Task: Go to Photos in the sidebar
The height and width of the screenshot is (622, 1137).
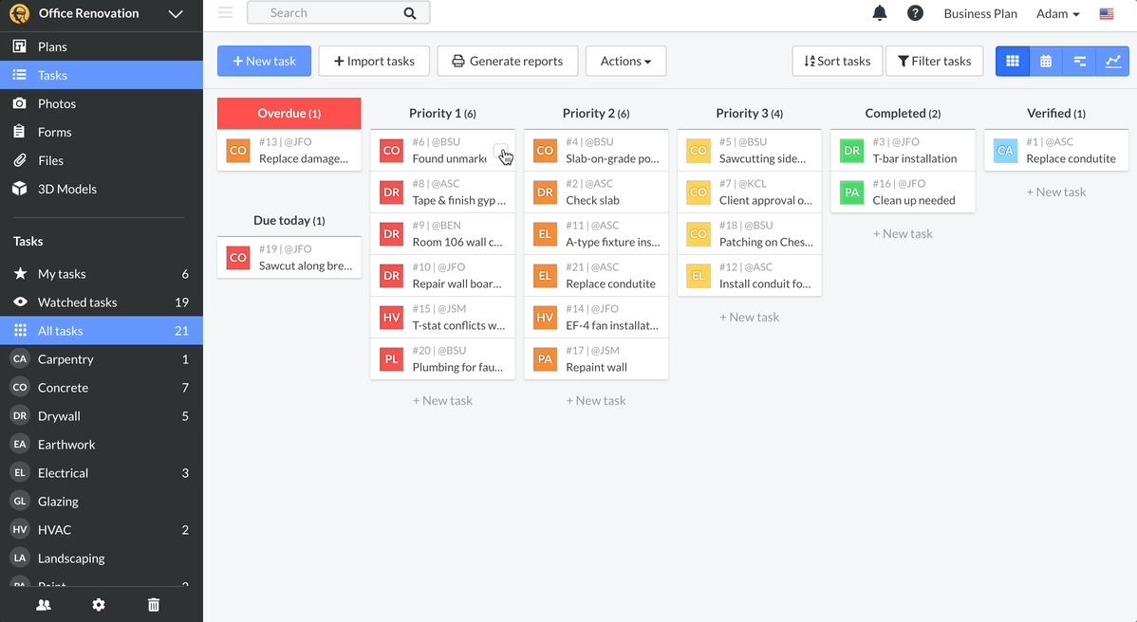Action: (x=57, y=103)
